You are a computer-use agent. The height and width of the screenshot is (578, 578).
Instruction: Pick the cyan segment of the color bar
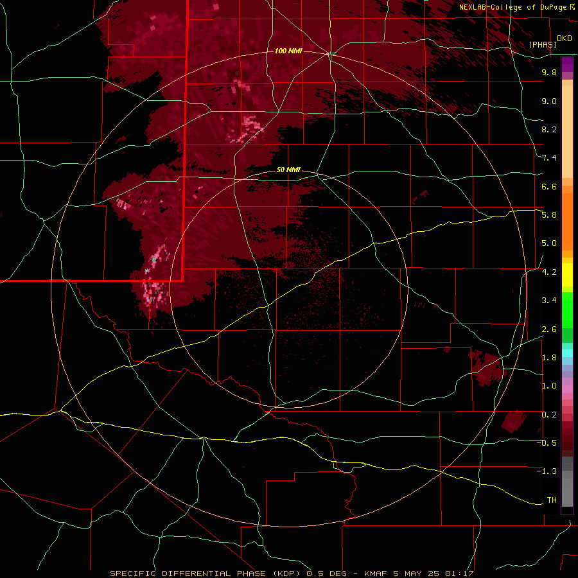[x=567, y=353]
